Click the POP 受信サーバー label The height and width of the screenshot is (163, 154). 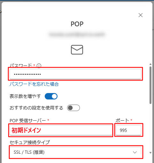[x=28, y=121]
